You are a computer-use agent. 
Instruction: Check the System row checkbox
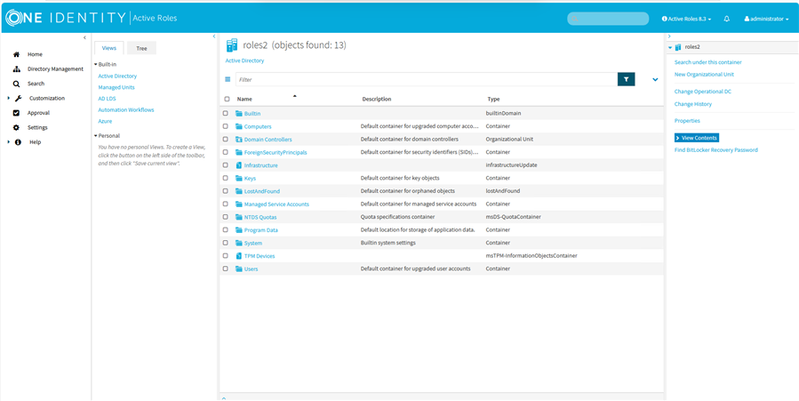tap(225, 243)
